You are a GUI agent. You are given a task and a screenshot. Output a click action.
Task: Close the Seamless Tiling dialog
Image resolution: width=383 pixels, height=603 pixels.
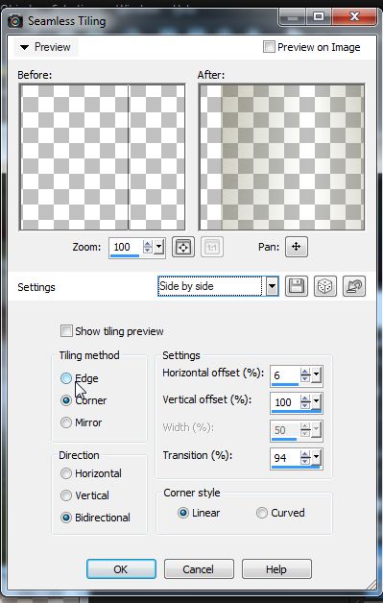pyautogui.click(x=354, y=17)
